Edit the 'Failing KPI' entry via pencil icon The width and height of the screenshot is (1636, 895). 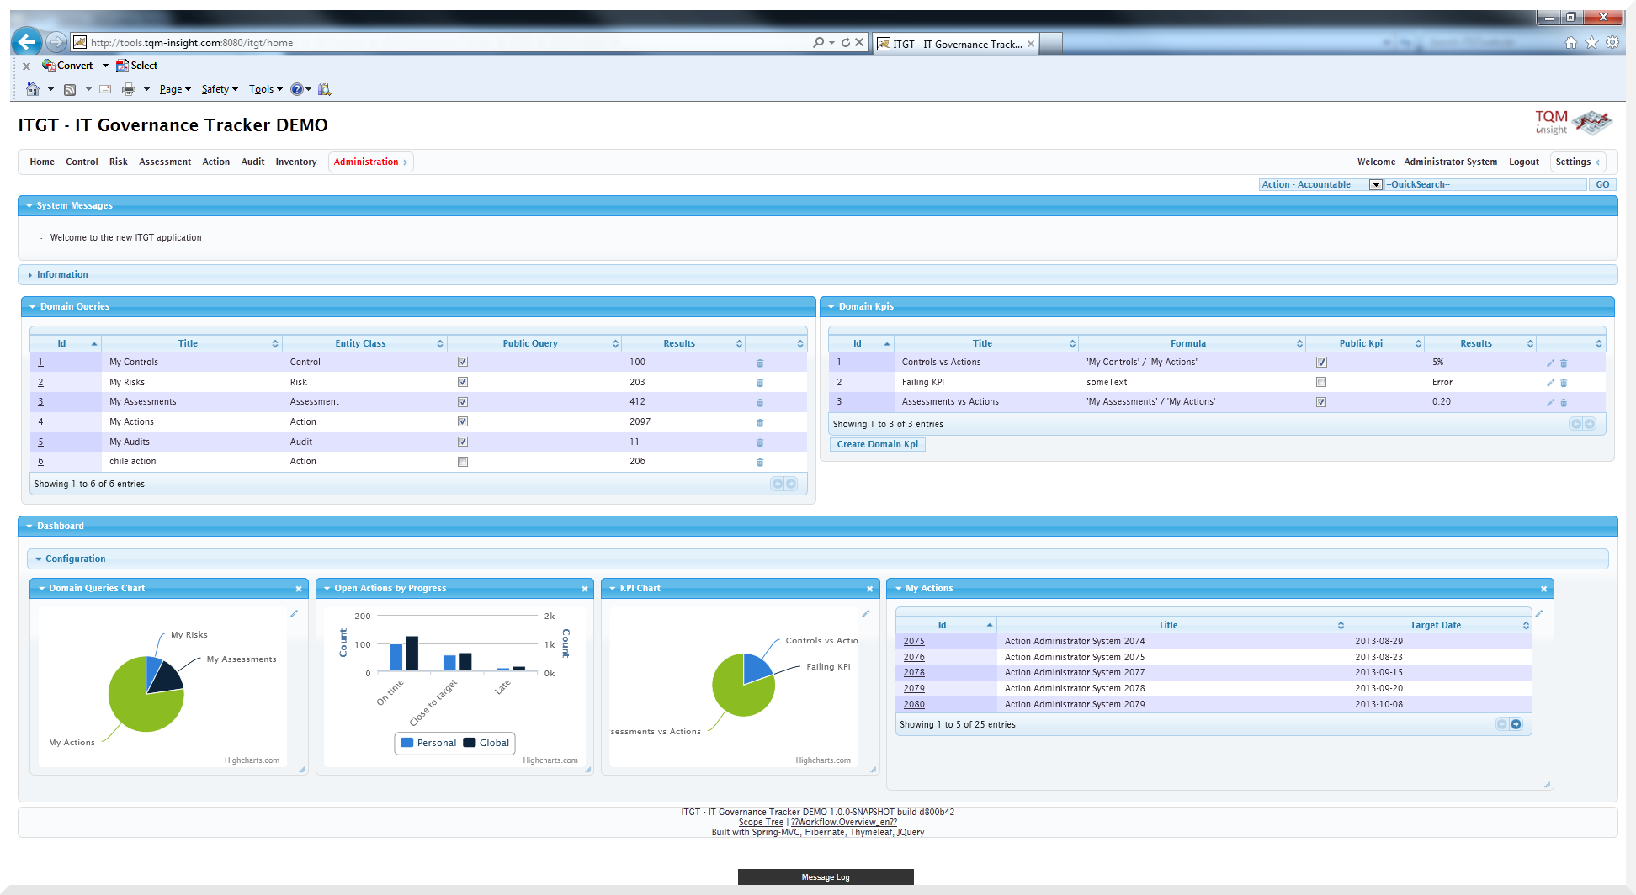point(1550,382)
